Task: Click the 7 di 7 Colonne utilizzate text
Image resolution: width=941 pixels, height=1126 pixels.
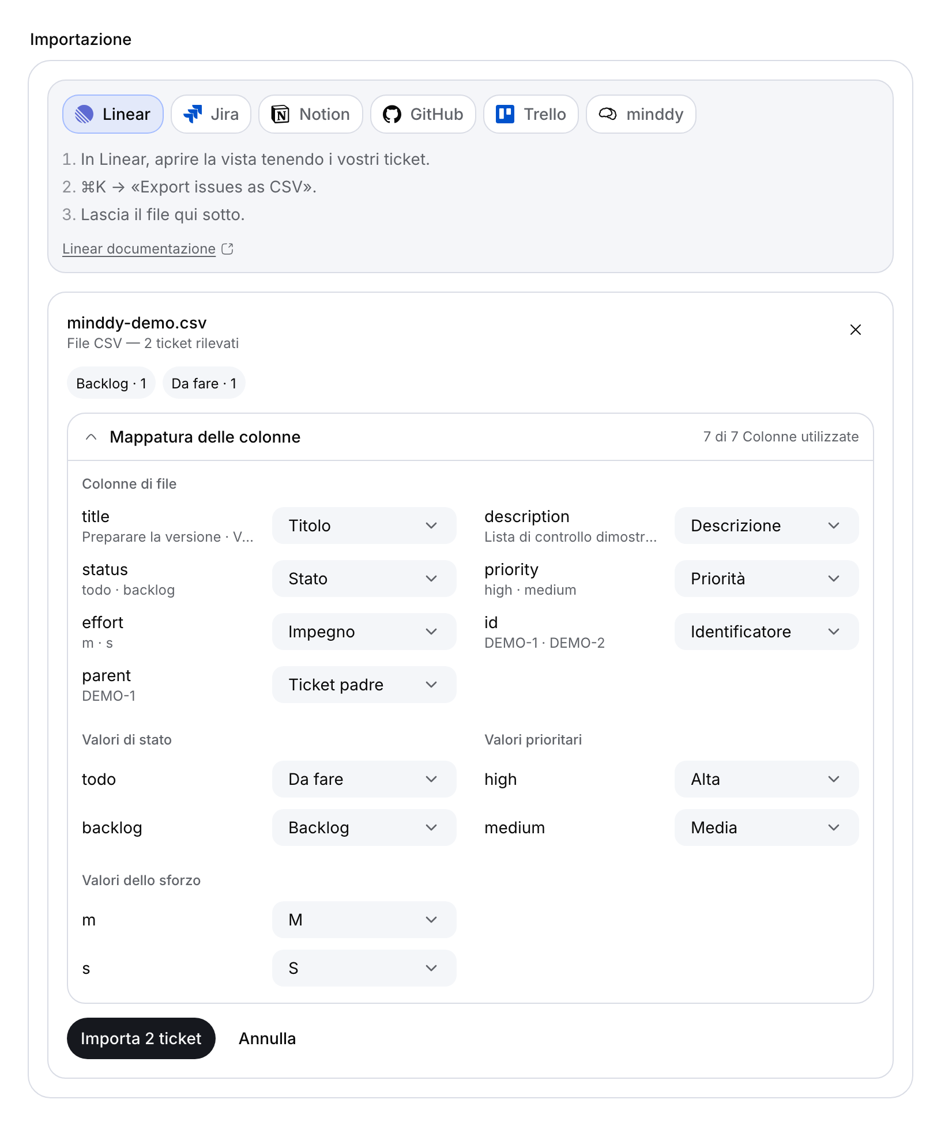Action: pyautogui.click(x=781, y=437)
